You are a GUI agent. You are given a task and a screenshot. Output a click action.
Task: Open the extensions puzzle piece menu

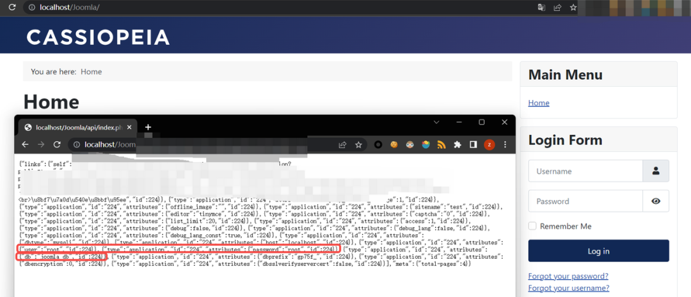pyautogui.click(x=457, y=145)
